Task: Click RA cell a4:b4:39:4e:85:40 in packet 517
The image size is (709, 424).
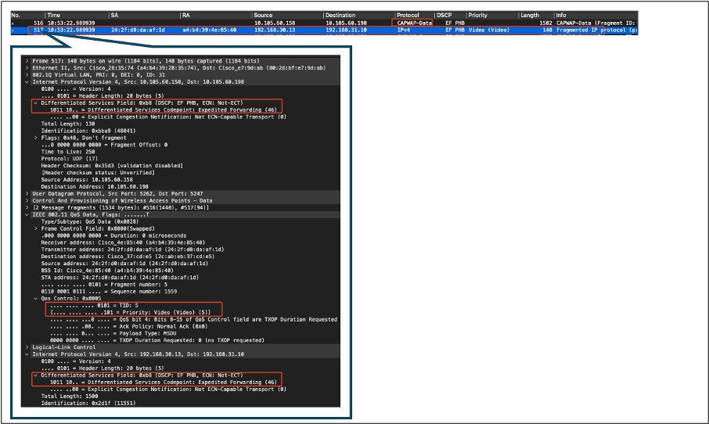Action: click(x=210, y=30)
